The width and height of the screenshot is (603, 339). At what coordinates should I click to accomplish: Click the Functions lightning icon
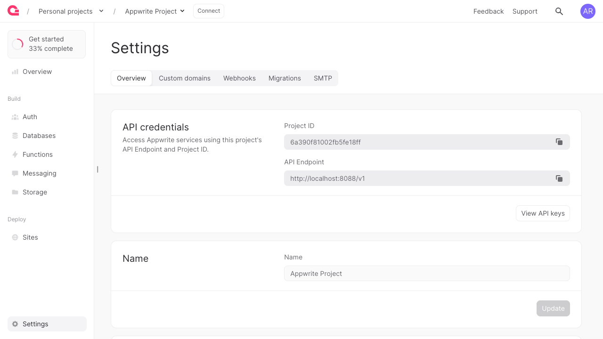(x=15, y=154)
